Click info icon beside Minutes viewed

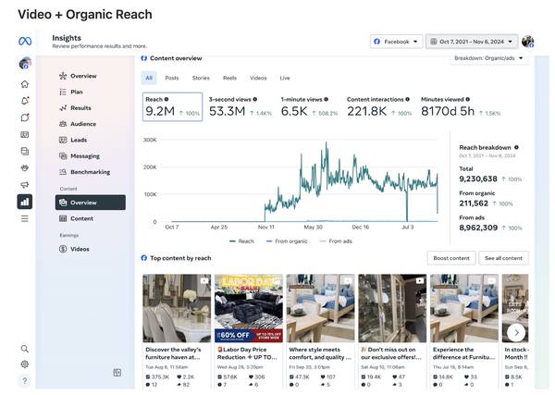coord(467,100)
